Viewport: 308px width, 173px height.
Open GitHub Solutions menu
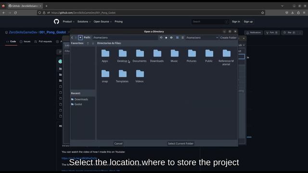(84, 22)
